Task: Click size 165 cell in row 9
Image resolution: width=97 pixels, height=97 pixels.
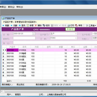Action: [37, 76]
